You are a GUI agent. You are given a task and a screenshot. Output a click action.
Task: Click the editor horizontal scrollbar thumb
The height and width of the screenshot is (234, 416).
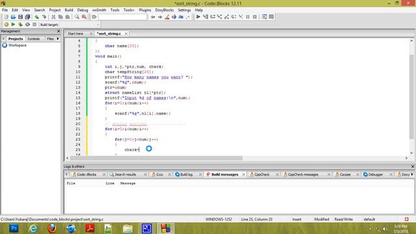pos(156,158)
